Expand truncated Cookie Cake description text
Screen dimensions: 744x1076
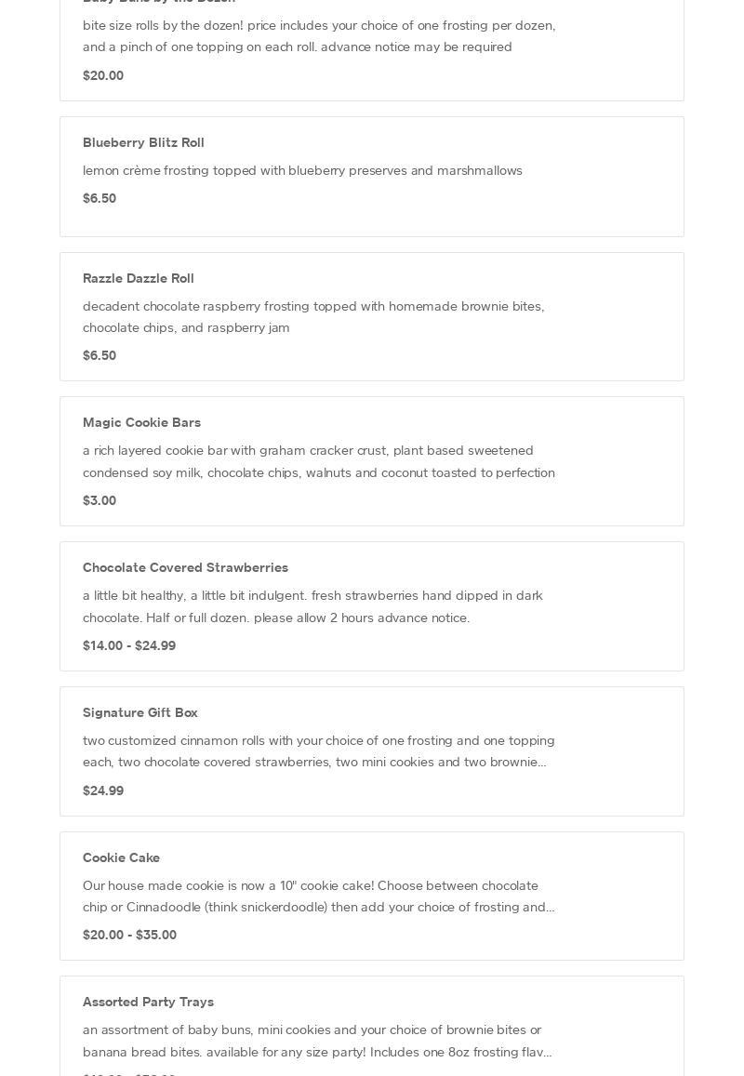tap(318, 896)
